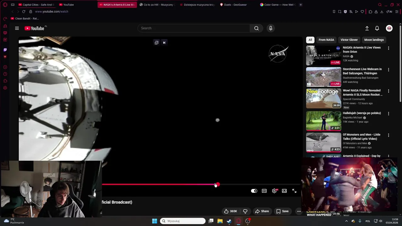
Task: Enter full screen video mode
Action: (294, 191)
